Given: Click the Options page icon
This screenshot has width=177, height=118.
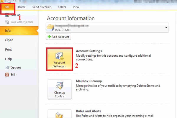Looking at the screenshot, I should click(7, 68).
